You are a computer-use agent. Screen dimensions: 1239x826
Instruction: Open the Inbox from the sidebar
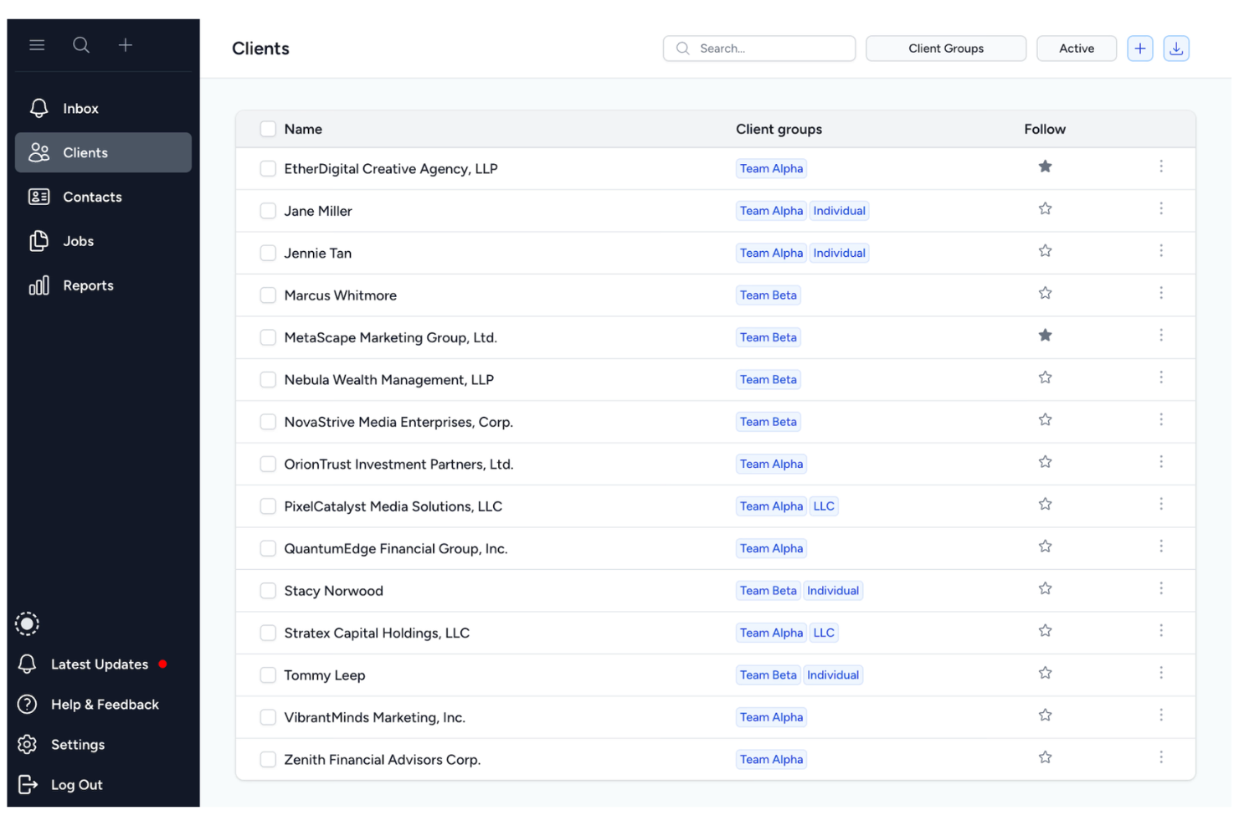[x=80, y=108]
